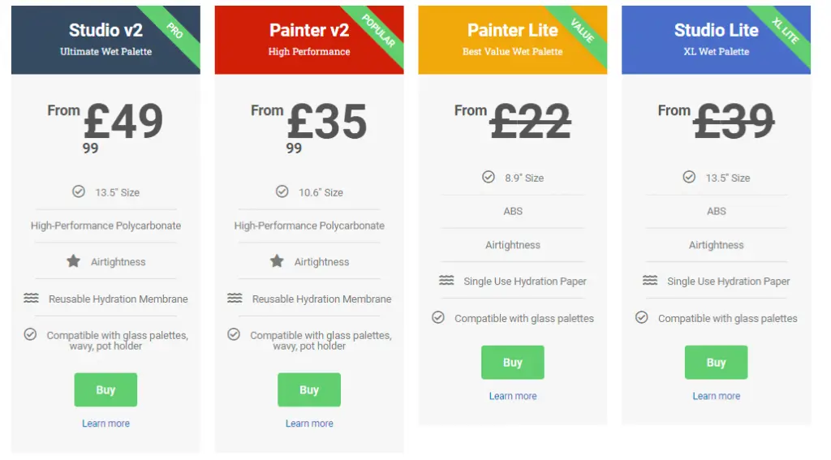Click the check circle next to 10.6" Size
831x460 pixels.
tap(282, 191)
